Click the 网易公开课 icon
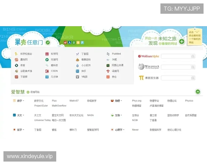The width and height of the screenshot is (207, 165). pos(108,65)
